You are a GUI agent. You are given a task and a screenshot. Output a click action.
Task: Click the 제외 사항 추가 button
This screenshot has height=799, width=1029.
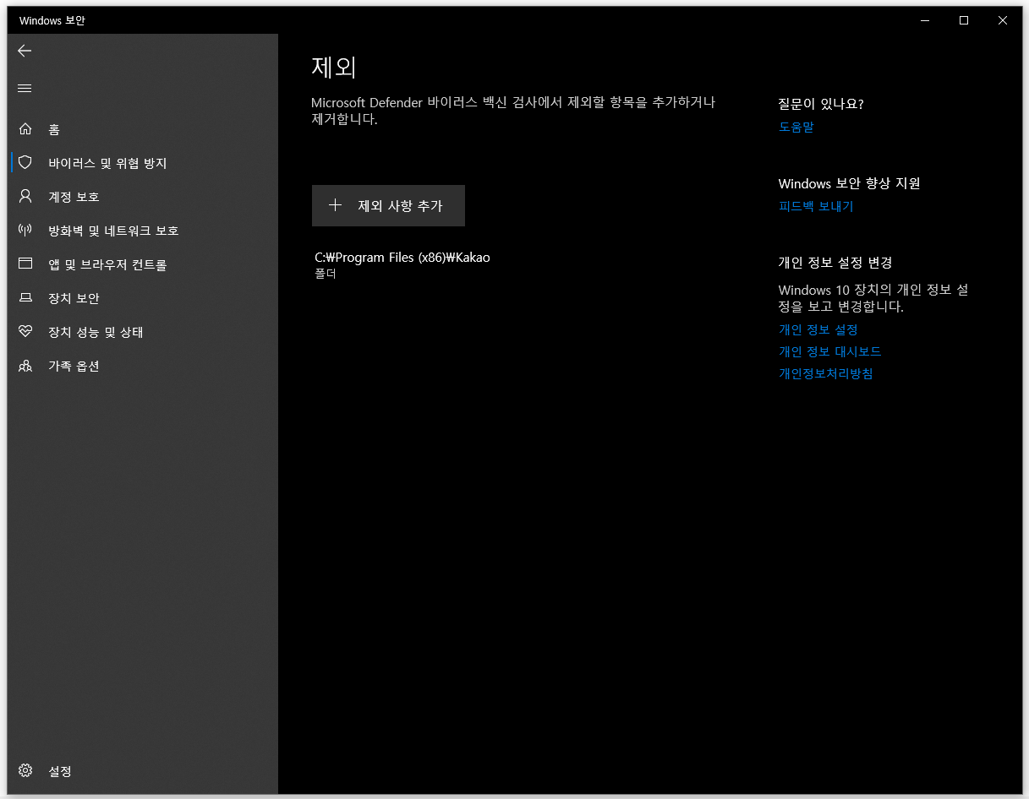(388, 205)
